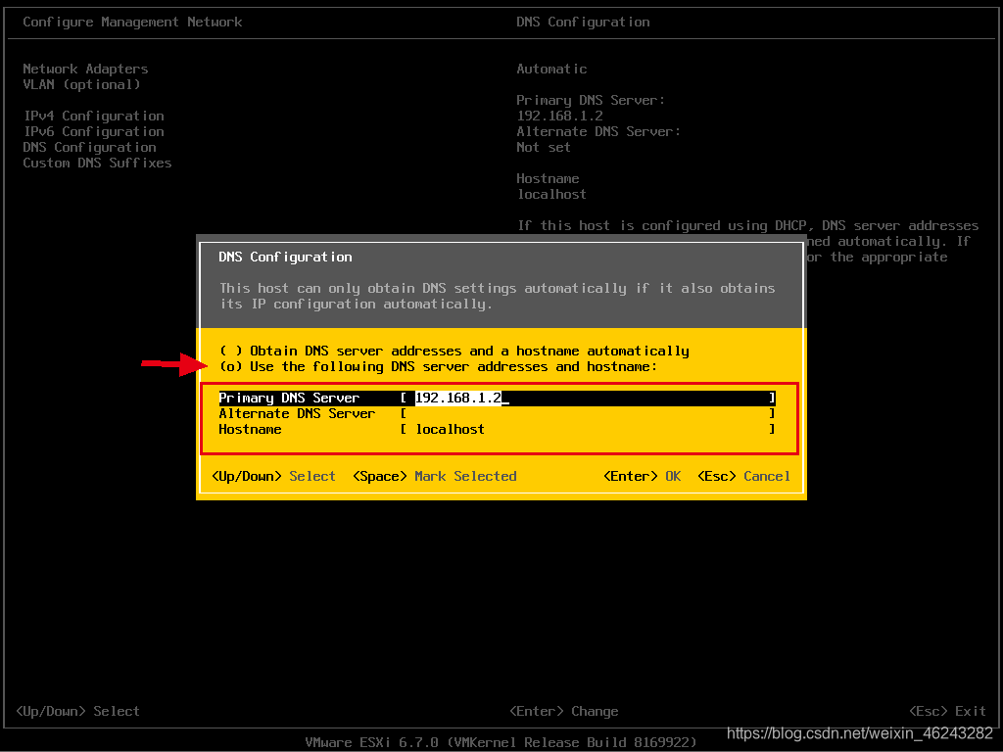Screen dimensions: 1003x752
Task: Click the 'DNS Configuration' dialog title
Action: pos(285,257)
